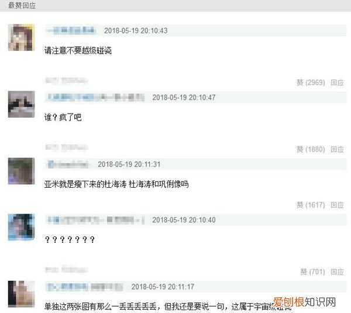351x313 pixels.
Task: Open blurred username posted at 20:10:40
Action: (95, 220)
